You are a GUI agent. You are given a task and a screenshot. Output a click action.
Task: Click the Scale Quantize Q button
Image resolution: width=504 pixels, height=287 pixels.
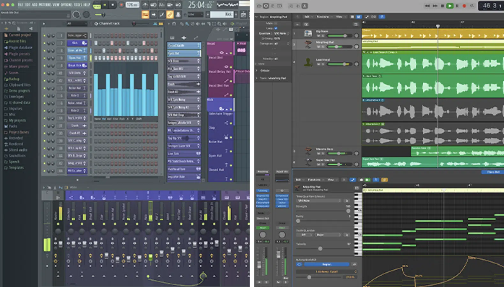[x=347, y=235]
